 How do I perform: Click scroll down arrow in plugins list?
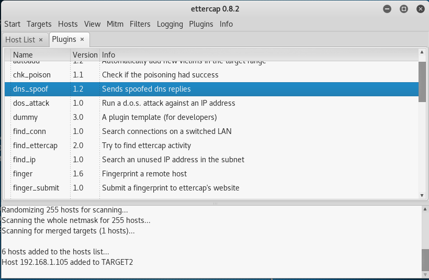point(422,195)
